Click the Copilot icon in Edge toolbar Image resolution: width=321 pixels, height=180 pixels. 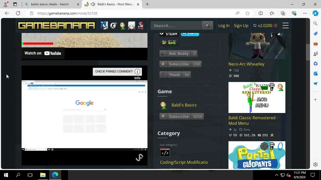pos(315,13)
